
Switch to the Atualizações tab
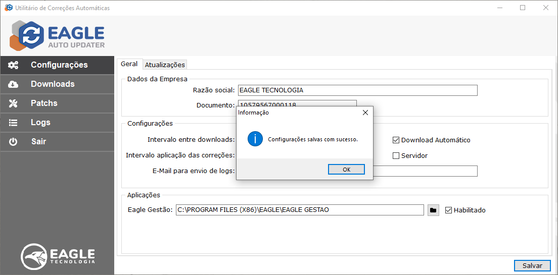[x=165, y=65]
